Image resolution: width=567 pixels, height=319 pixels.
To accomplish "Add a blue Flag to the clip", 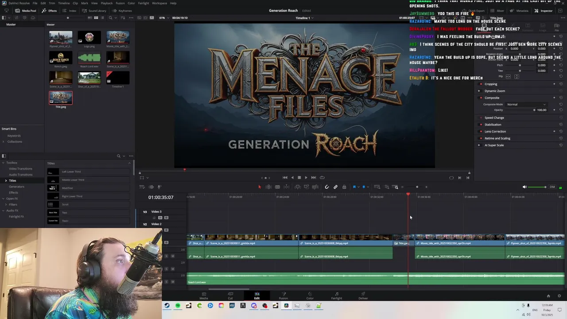I will 354,187.
